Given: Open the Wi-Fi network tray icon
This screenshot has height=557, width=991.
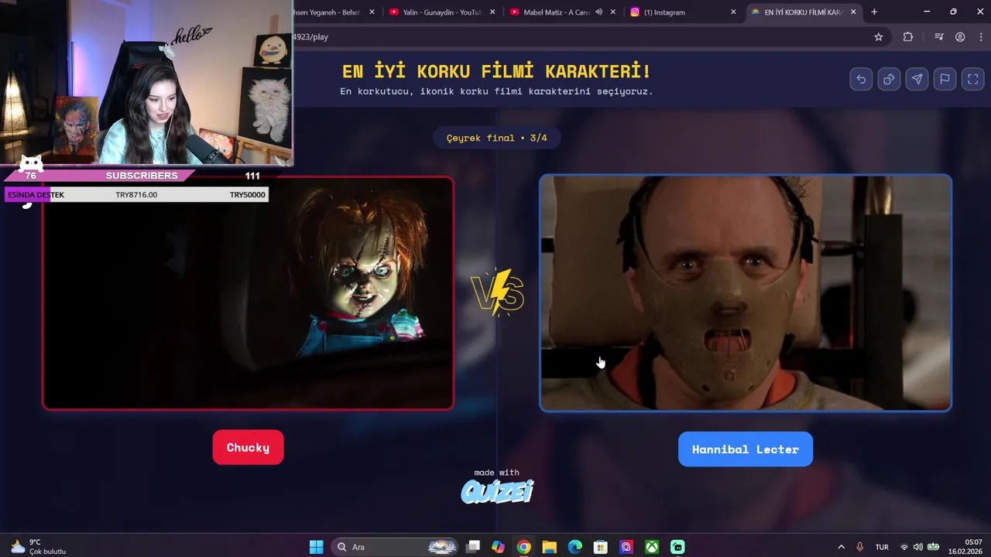Looking at the screenshot, I should (904, 547).
